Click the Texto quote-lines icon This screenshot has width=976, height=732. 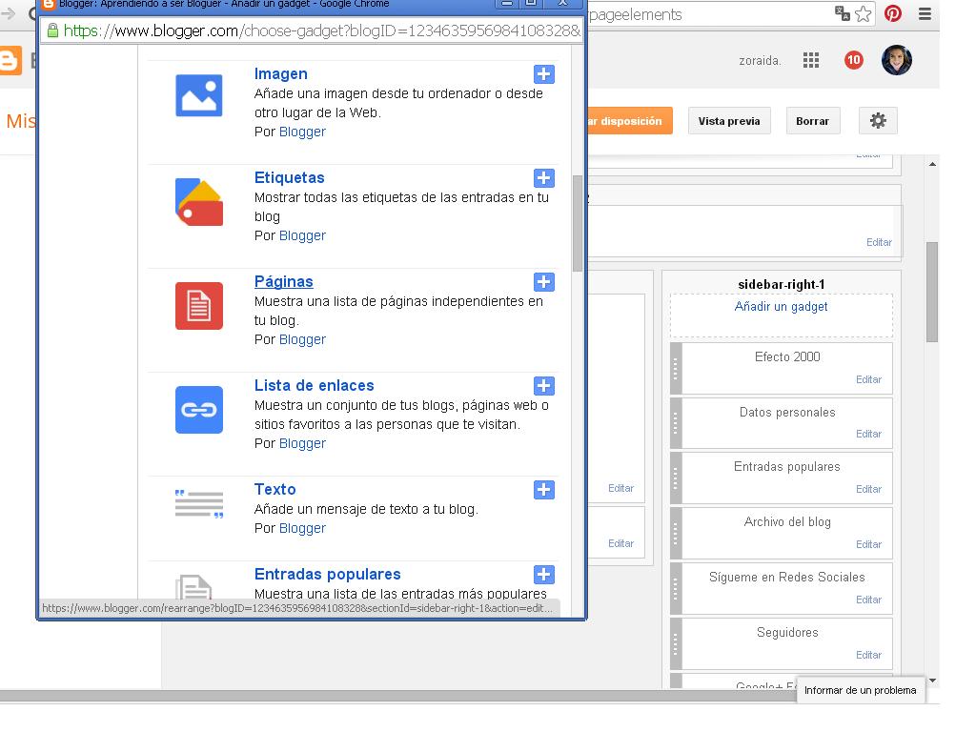tap(199, 503)
